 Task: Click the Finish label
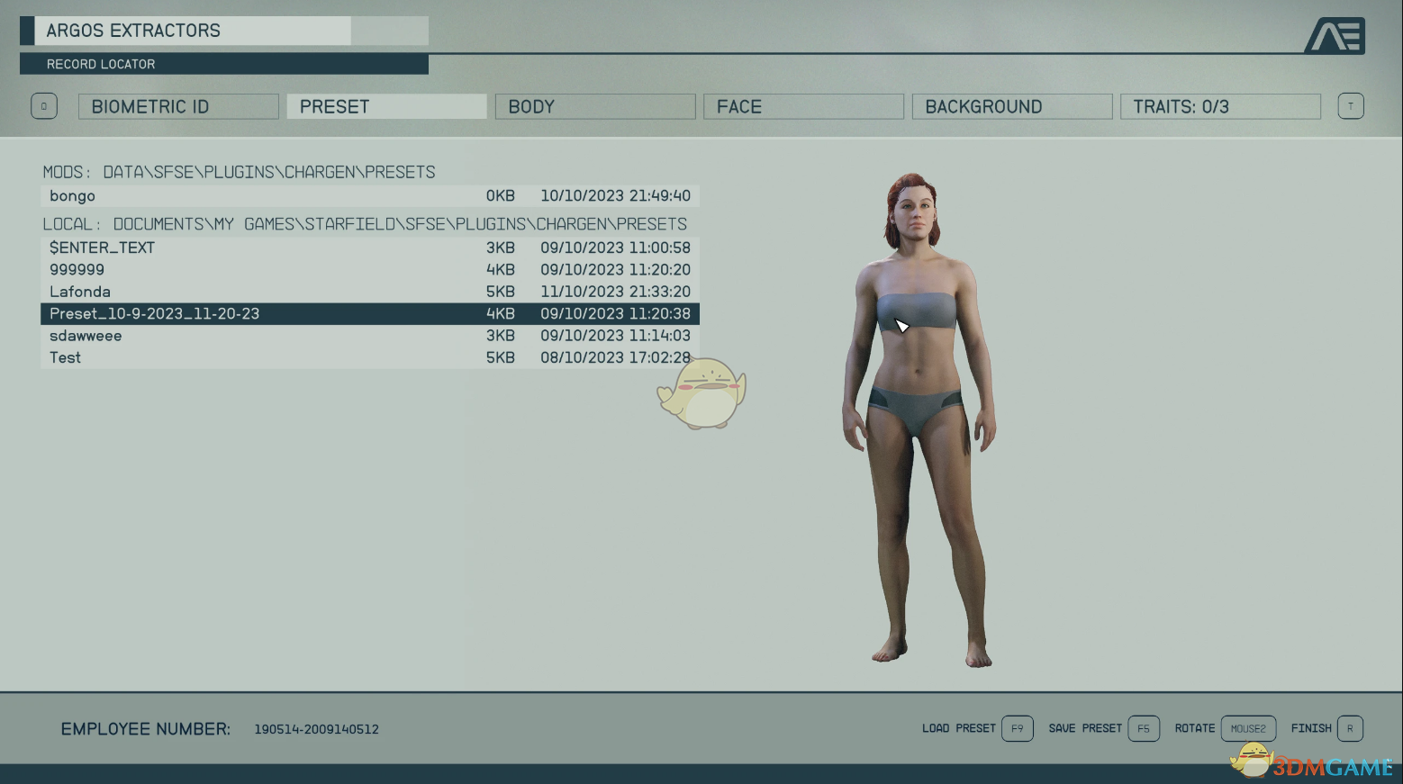(1311, 728)
